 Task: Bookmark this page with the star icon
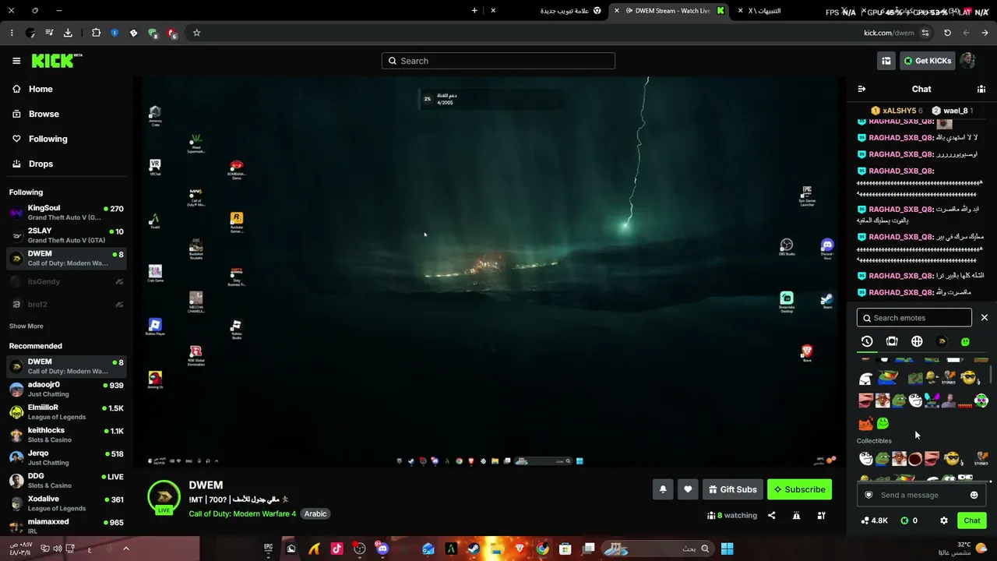[x=196, y=33]
